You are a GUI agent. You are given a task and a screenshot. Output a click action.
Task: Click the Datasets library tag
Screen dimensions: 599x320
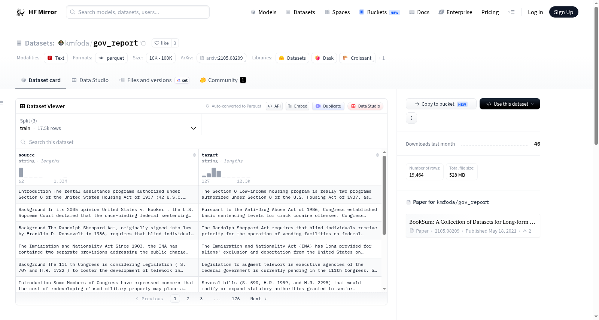tap(292, 58)
